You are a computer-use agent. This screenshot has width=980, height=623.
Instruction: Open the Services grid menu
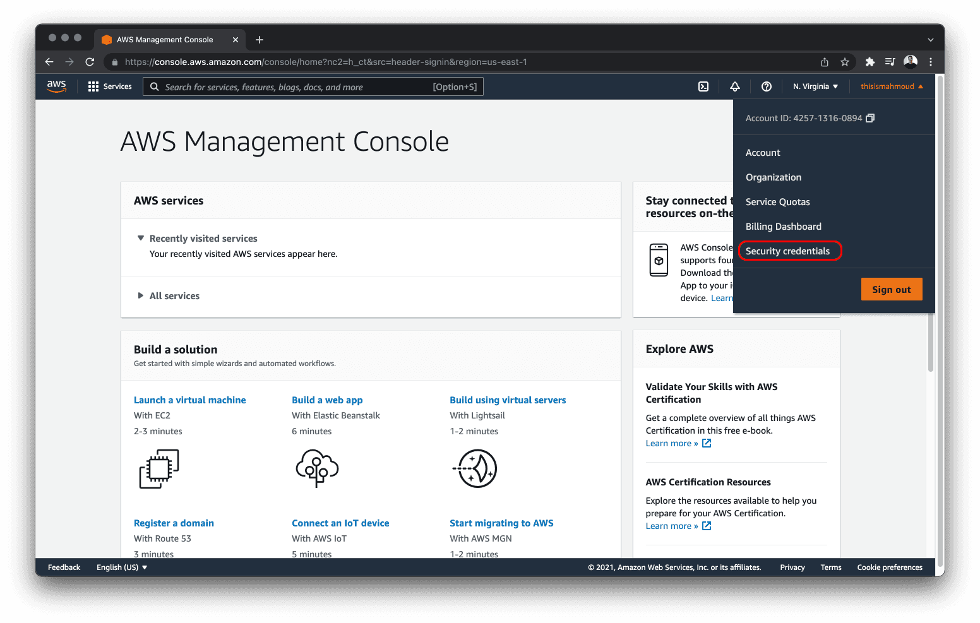point(110,86)
